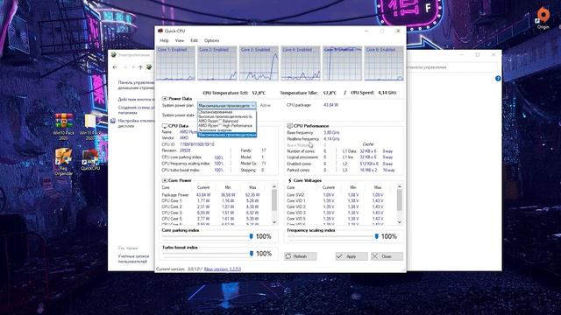Screen dimensions: 561x315
Task: Click the Core SVI2 row in Core Voltages
Action: (x=341, y=195)
